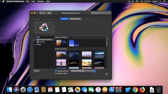Enable the Random order checkbox
The width and height of the screenshot is (168, 94).
(x=55, y=73)
